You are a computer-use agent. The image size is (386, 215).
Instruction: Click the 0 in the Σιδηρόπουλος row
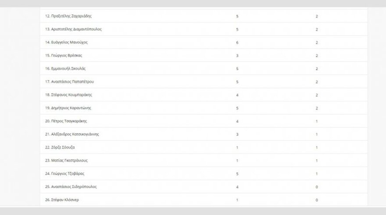pos(317,187)
